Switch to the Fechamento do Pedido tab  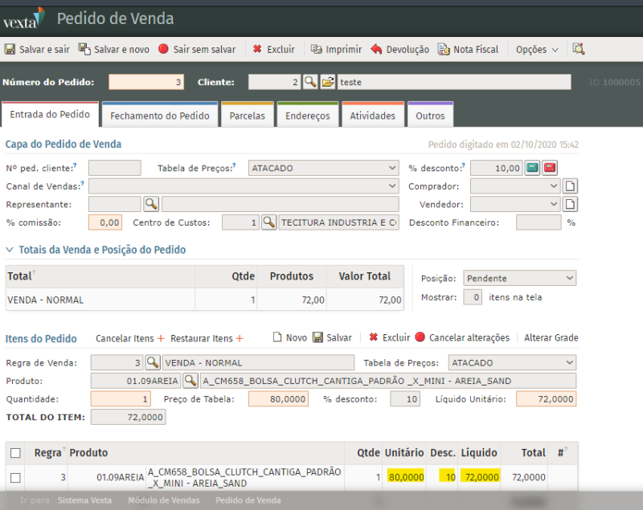click(159, 116)
